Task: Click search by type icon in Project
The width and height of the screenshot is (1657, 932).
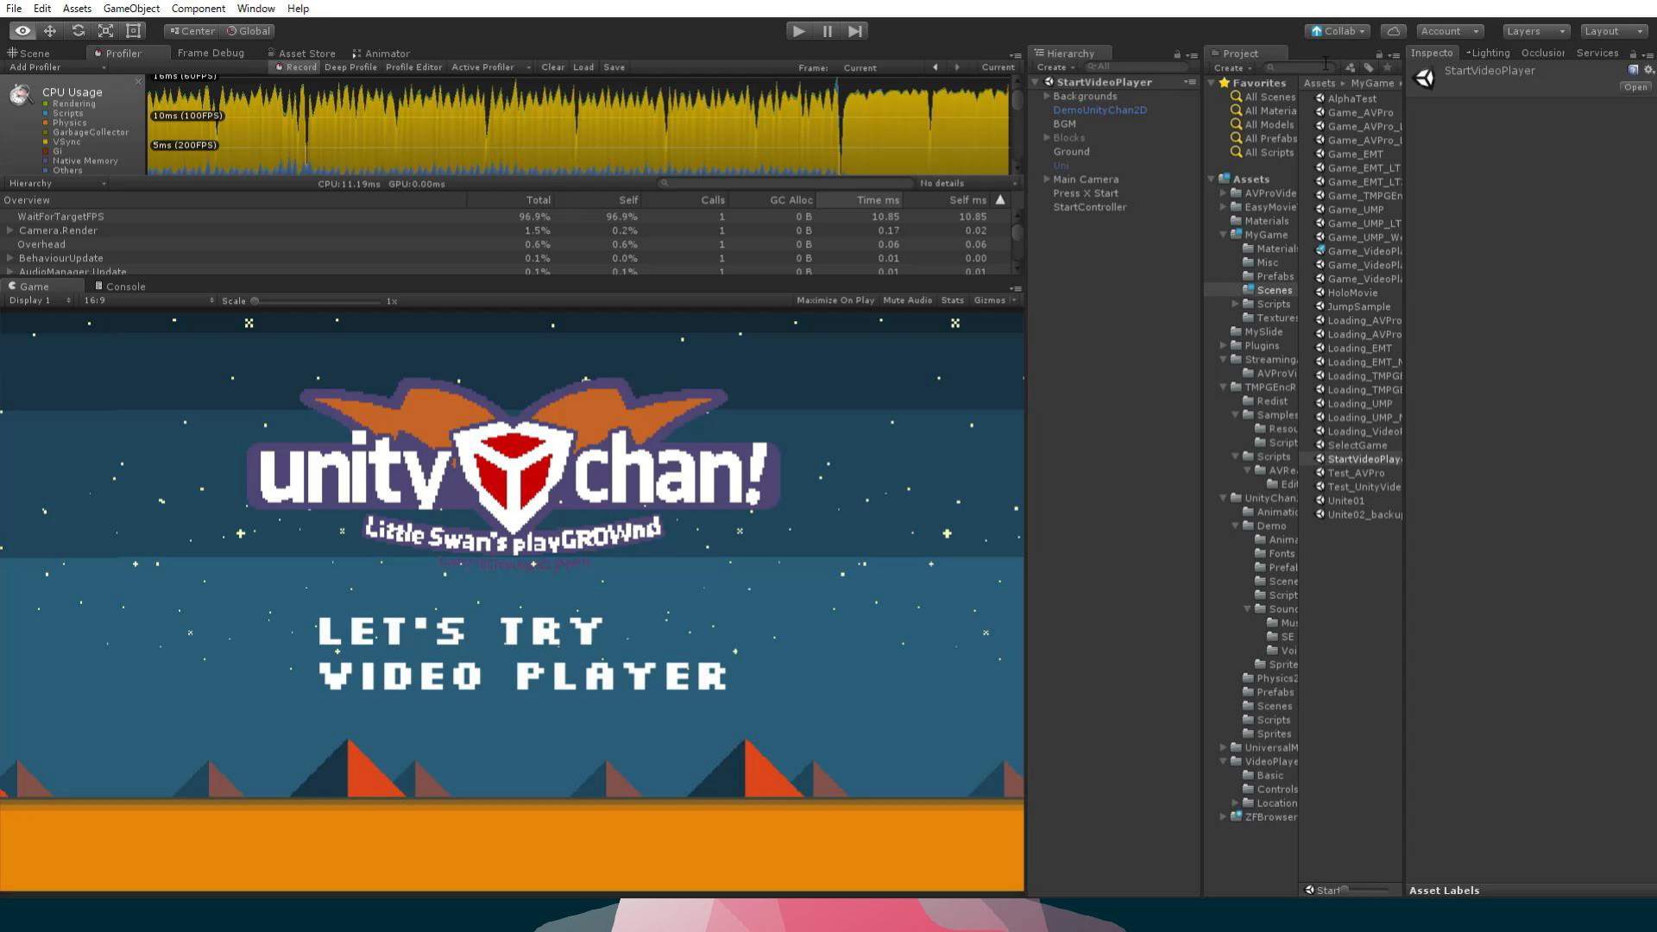Action: coord(1350,67)
